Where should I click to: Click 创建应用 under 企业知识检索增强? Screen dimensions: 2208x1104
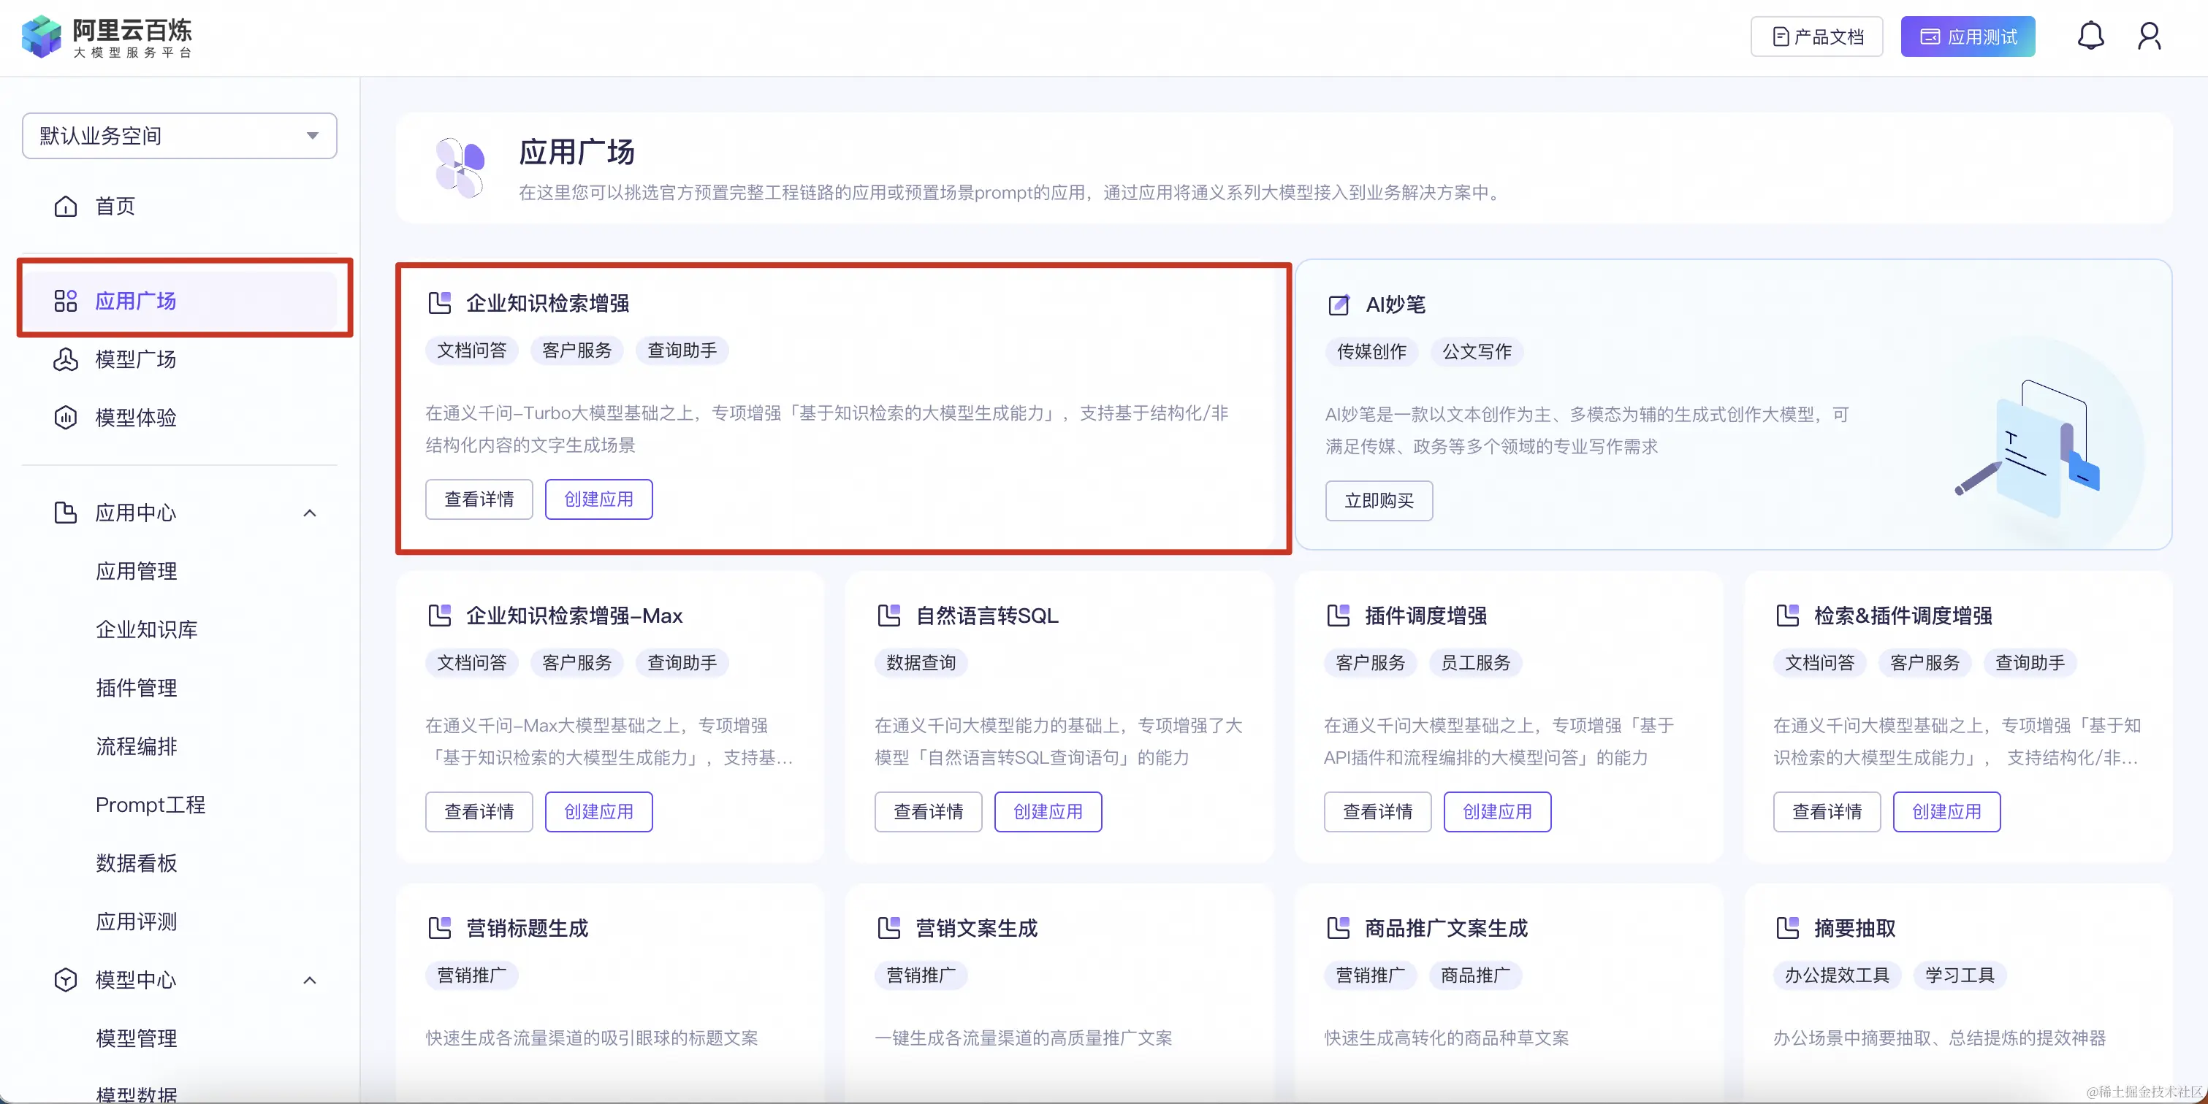(x=598, y=499)
